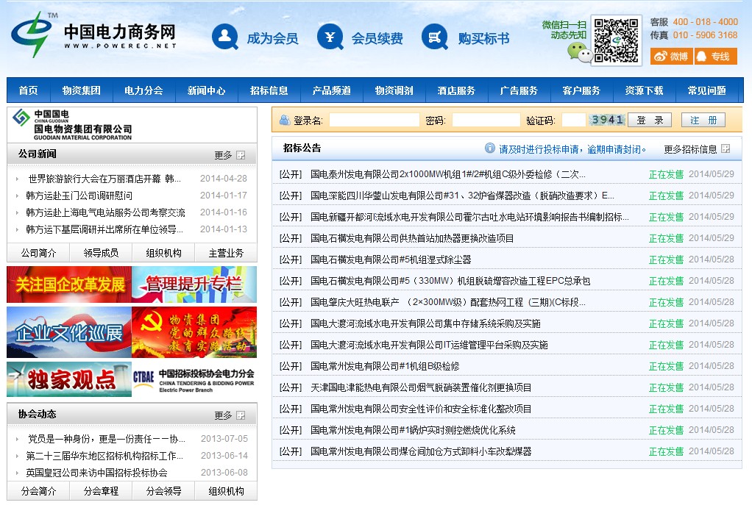Open the 组织机构 tab under 协会动态
This screenshot has width=752, height=505.
point(226,491)
